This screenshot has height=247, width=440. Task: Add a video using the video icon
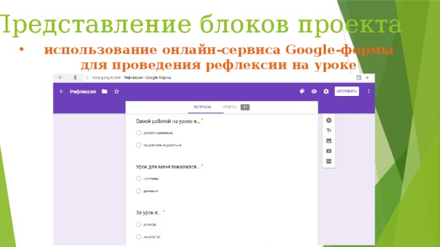(x=329, y=151)
